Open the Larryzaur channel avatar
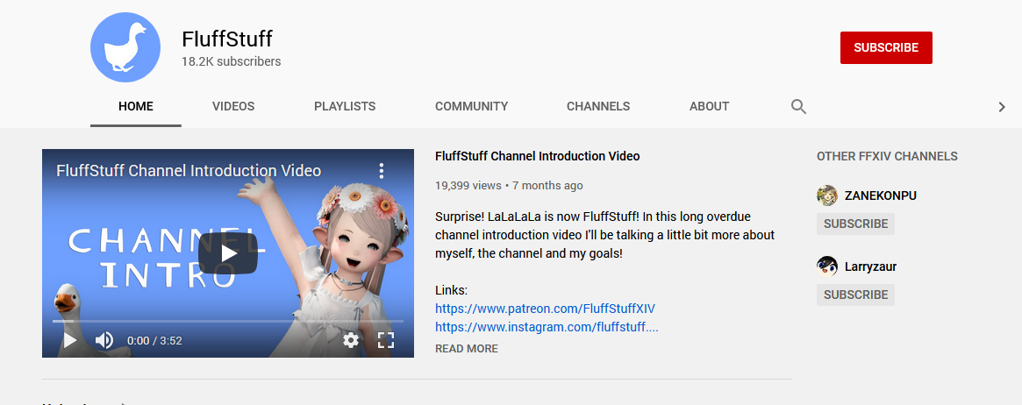Image resolution: width=1022 pixels, height=405 pixels. click(827, 266)
